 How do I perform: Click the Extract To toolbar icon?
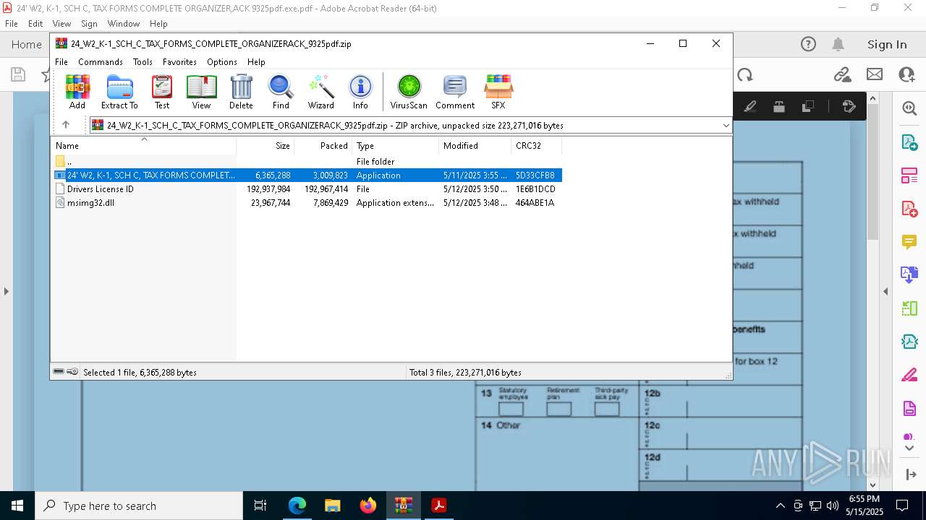click(x=119, y=92)
